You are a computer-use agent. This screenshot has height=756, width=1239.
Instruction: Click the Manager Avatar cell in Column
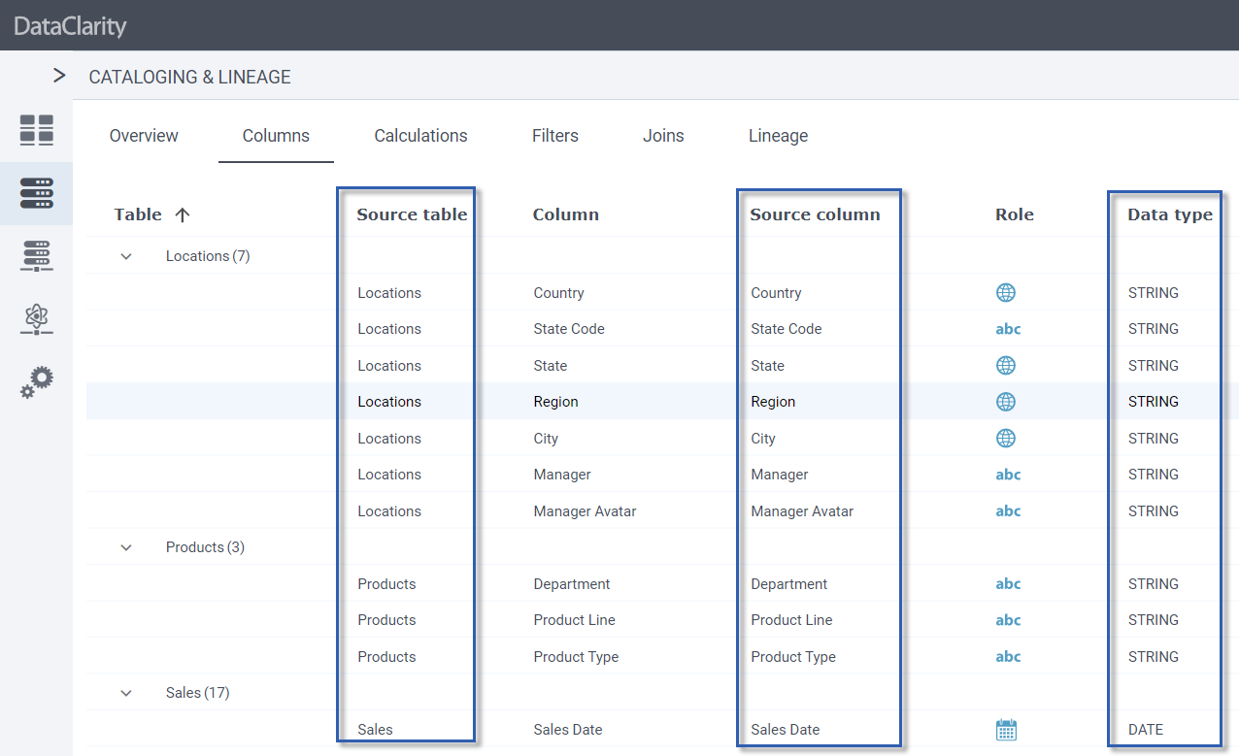point(585,511)
